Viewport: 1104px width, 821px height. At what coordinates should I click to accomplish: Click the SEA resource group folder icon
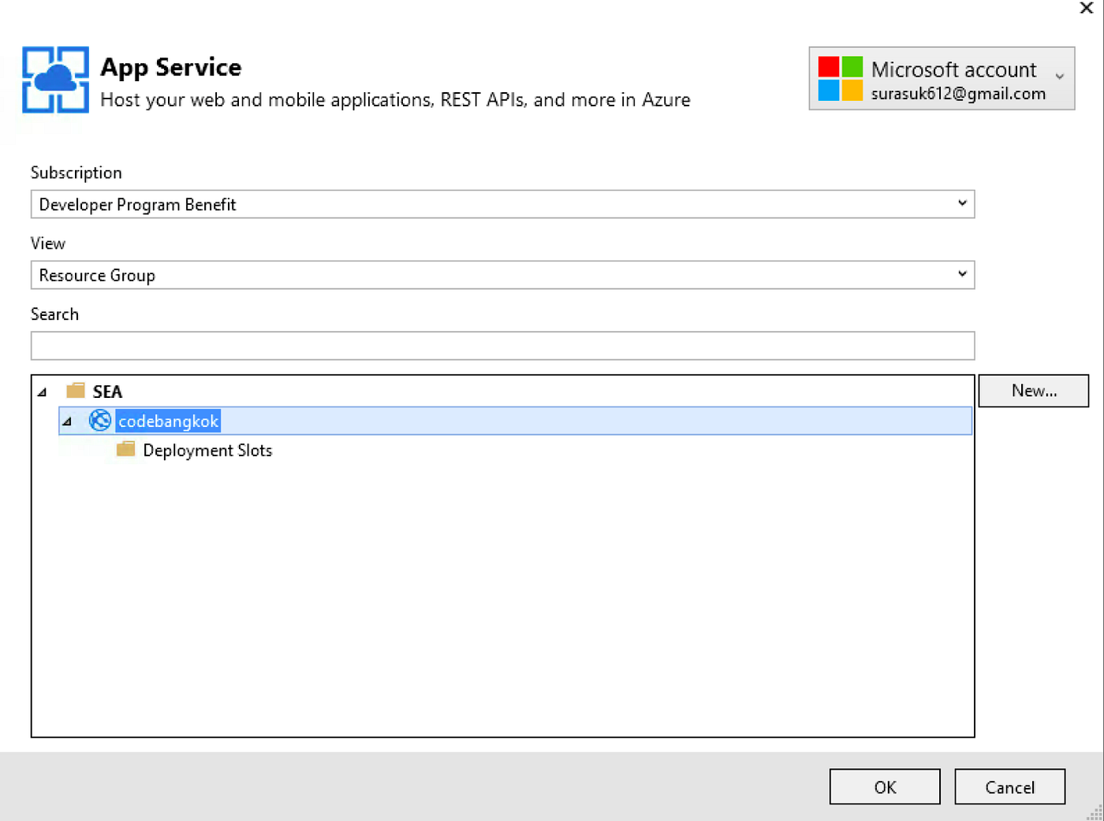tap(75, 389)
